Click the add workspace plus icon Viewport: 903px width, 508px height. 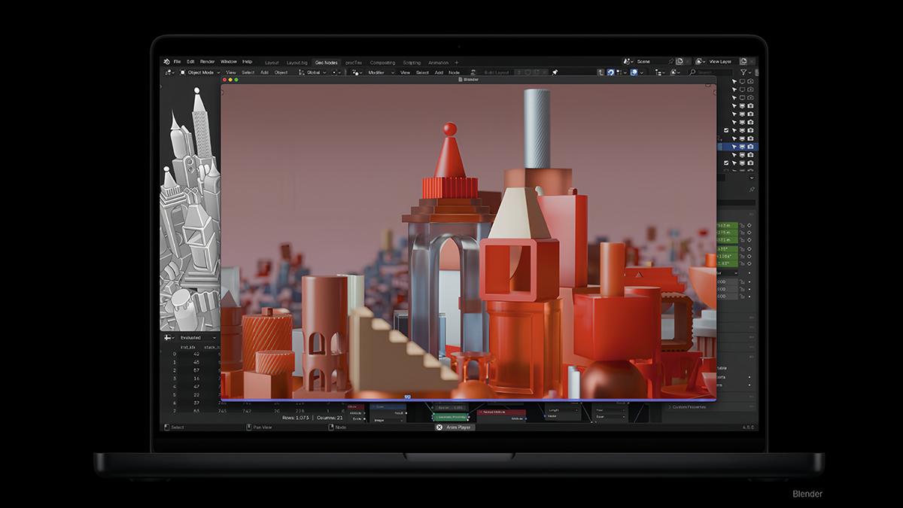[457, 62]
